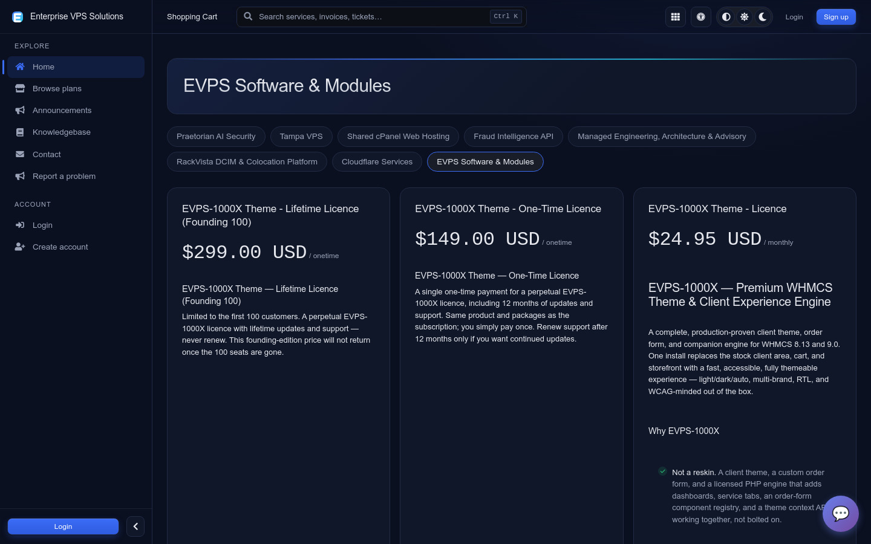The height and width of the screenshot is (544, 871).
Task: Select the Tampa VPS category tab
Action: 301,137
